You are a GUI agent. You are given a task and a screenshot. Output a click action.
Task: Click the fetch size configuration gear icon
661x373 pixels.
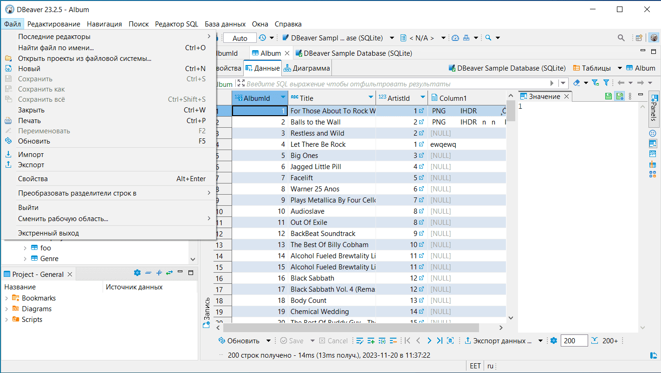click(x=553, y=341)
